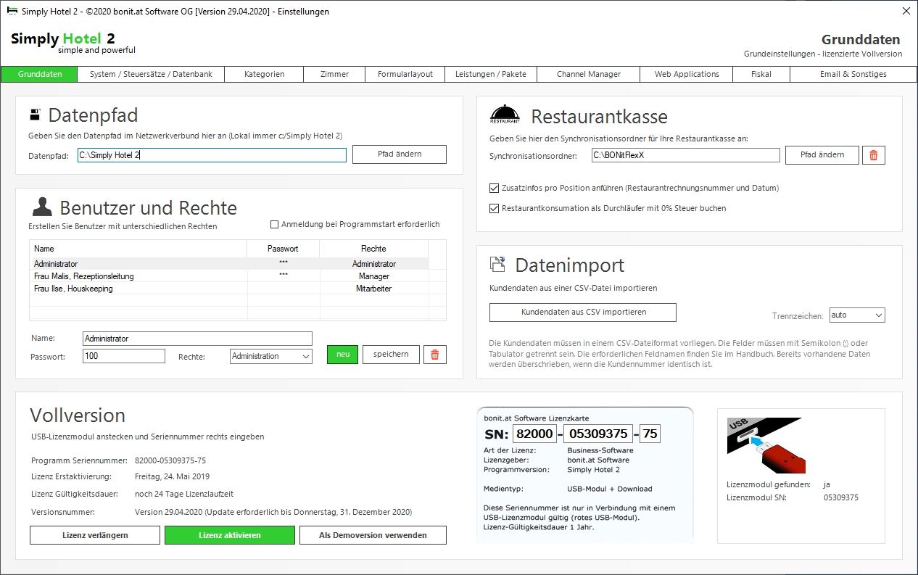Choose Als Demoversion verwenden

(373, 535)
